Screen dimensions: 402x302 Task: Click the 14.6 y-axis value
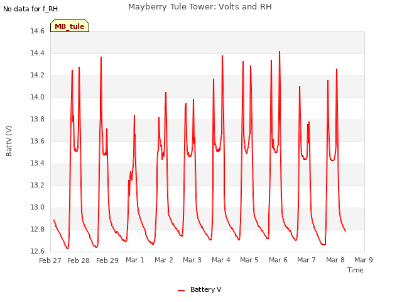point(38,31)
